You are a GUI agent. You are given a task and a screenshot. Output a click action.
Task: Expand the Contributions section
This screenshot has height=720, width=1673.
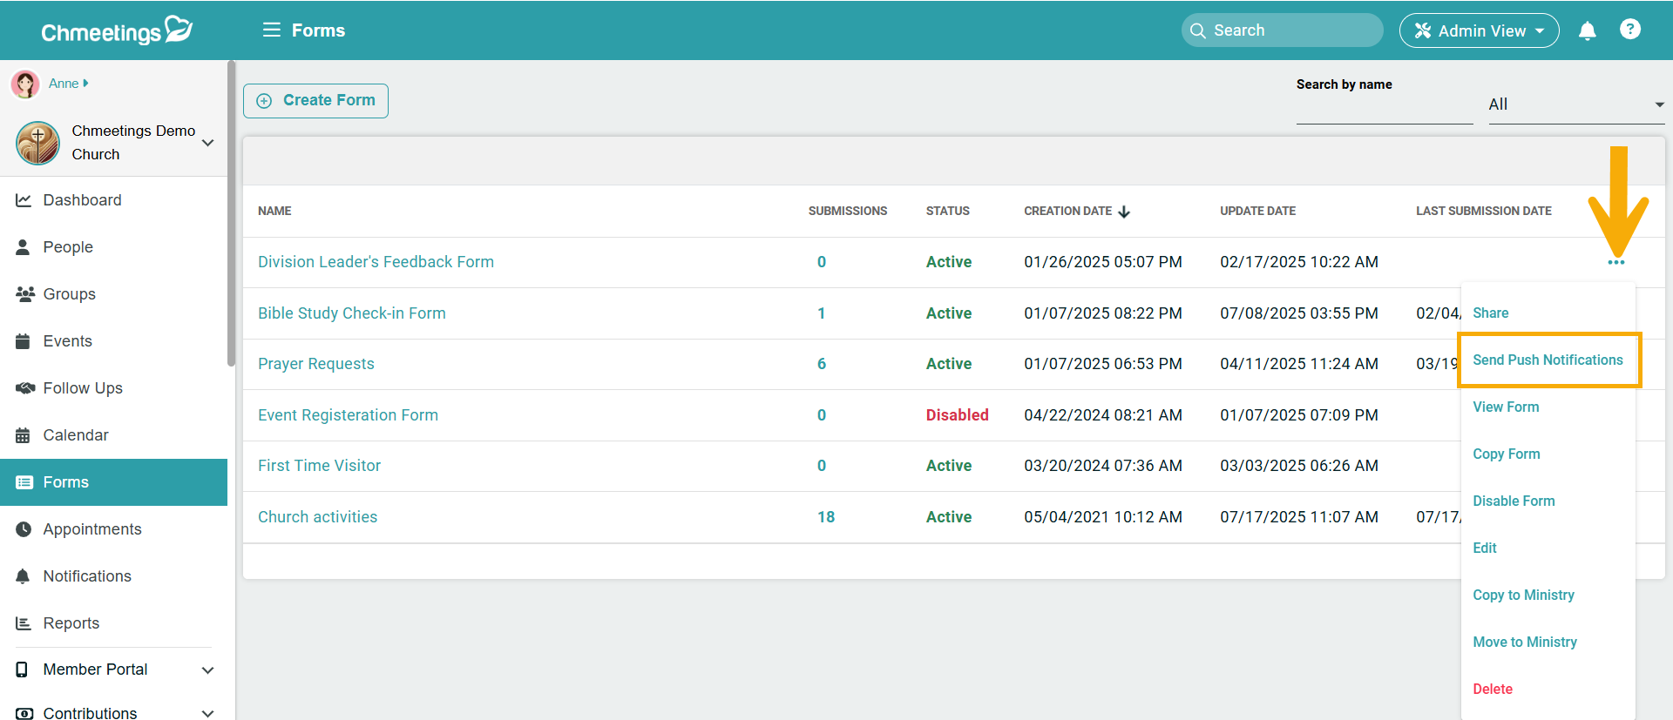tap(207, 714)
